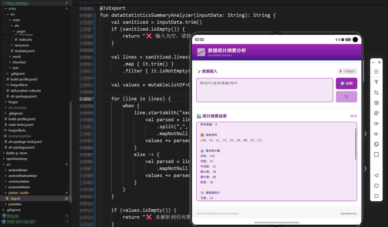Screen dimensions: 388x227
Task: Select the emulator crop screenshot tool
Action: click(x=376, y=93)
